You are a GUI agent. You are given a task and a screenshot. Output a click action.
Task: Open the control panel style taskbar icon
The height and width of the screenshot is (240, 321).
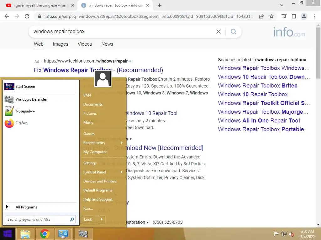(x=63, y=234)
